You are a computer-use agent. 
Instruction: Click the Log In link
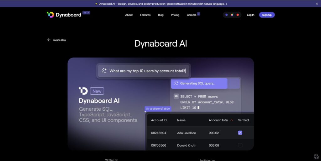[250, 15]
